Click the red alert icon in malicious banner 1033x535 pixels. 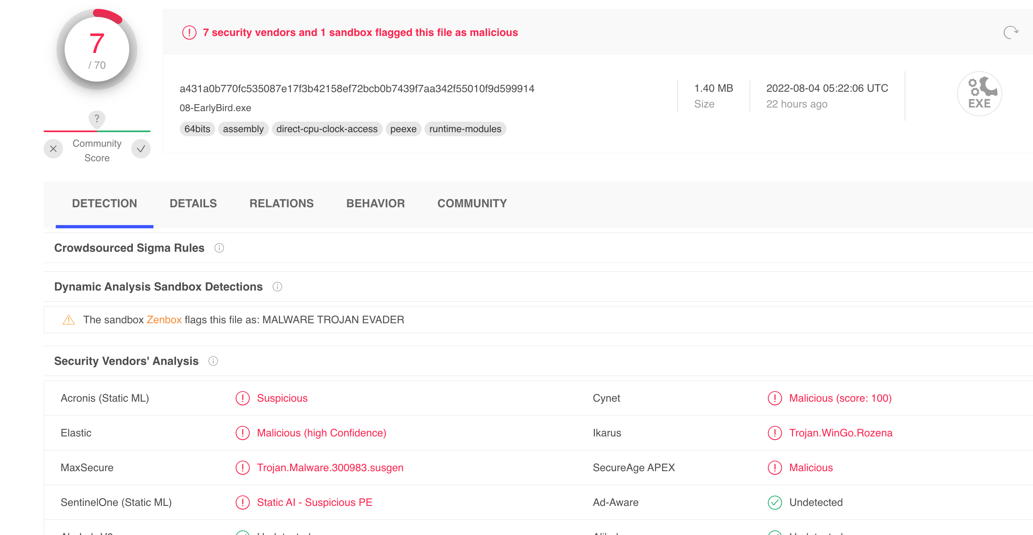189,32
